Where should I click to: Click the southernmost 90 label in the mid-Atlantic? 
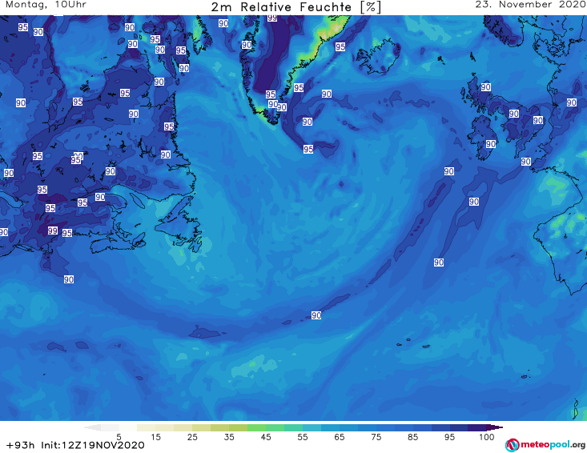click(x=316, y=315)
